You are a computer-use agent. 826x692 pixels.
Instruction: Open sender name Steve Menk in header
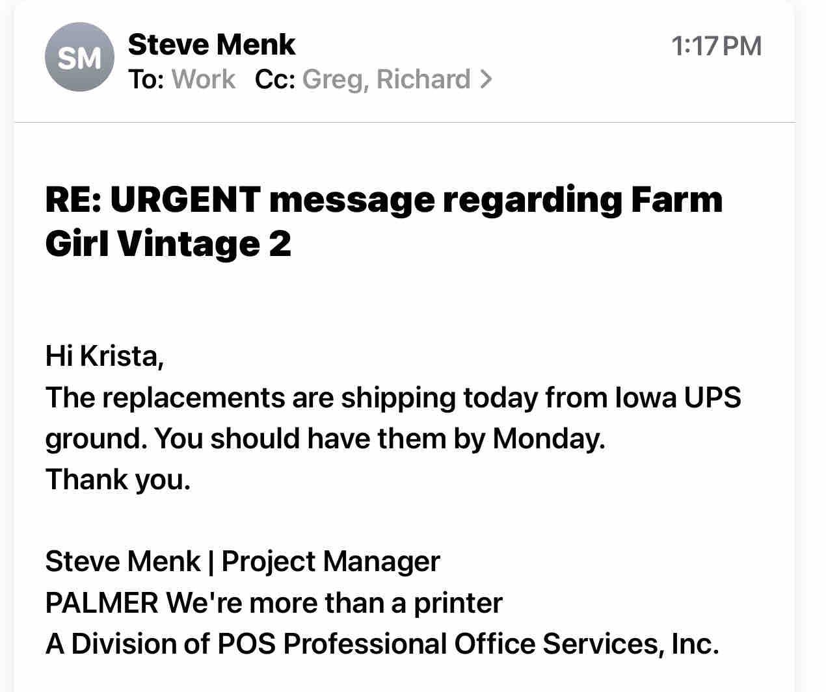[211, 45]
